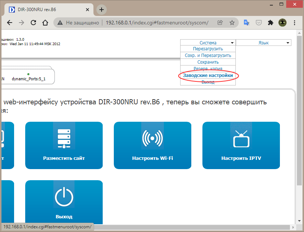Bookmark this page with the star icon
Screen dimensions: 304x232
(x=232, y=23)
